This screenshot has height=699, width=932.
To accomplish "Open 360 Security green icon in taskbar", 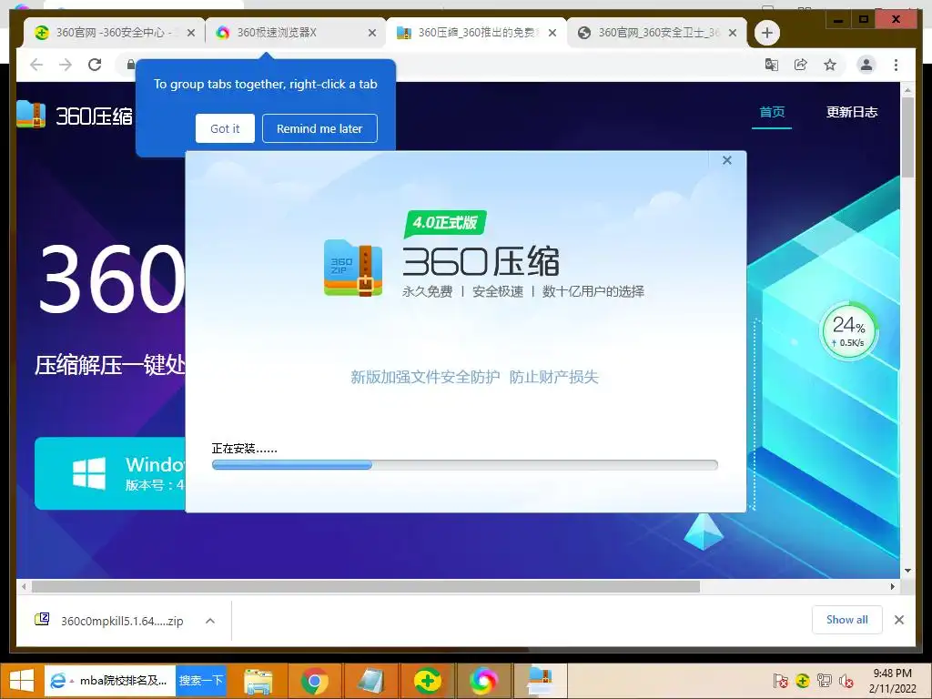I will click(x=428, y=681).
